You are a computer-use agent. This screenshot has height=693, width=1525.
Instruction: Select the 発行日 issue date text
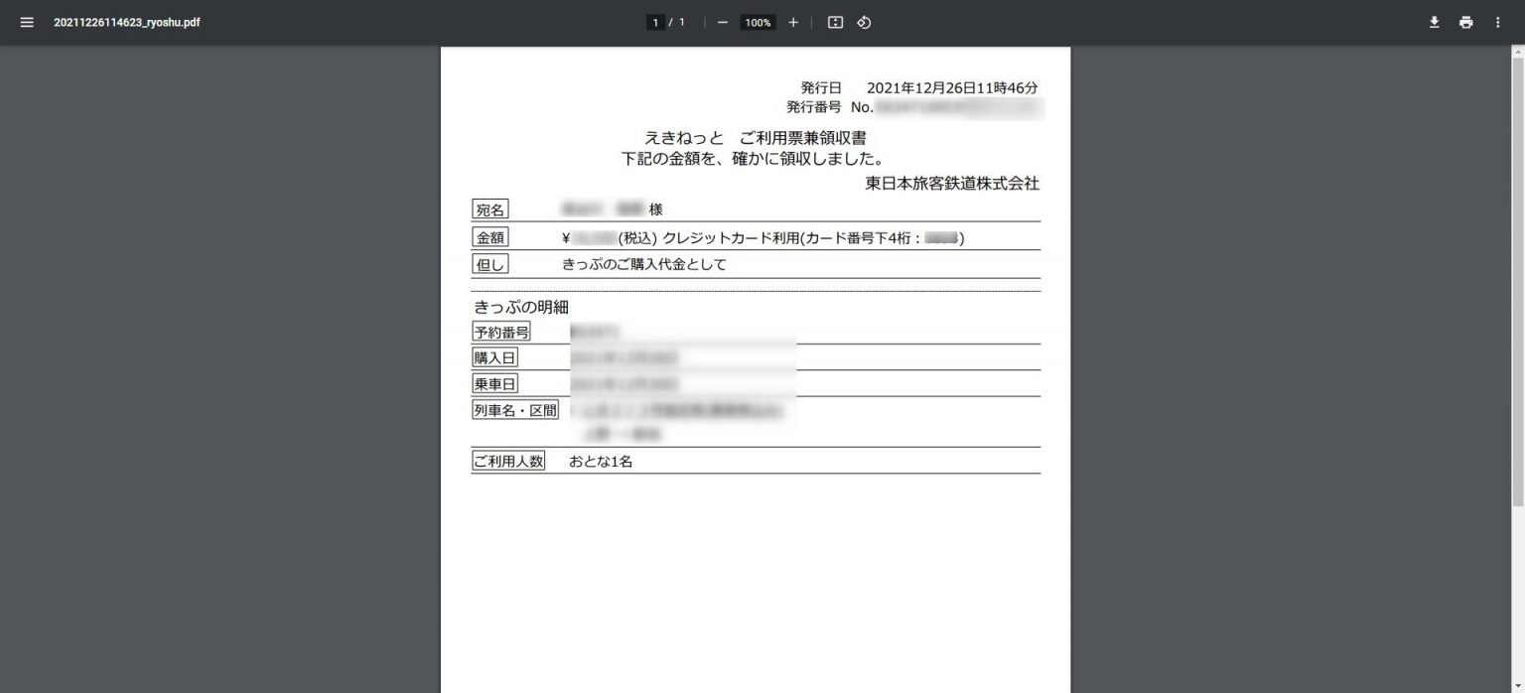coord(820,87)
